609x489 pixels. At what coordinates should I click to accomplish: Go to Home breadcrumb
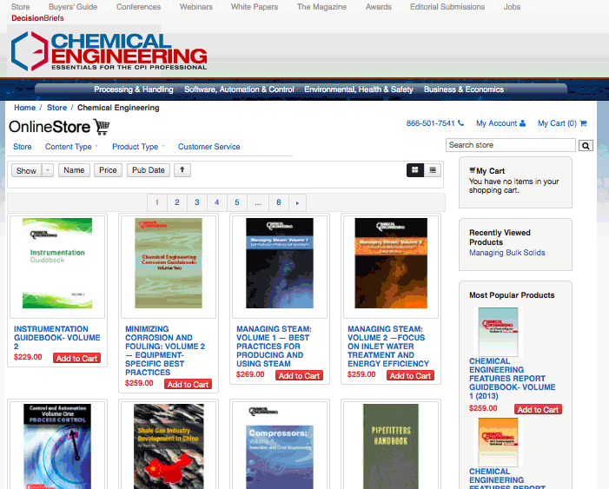click(25, 108)
